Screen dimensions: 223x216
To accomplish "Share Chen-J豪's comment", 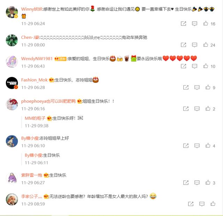I will (183, 45).
